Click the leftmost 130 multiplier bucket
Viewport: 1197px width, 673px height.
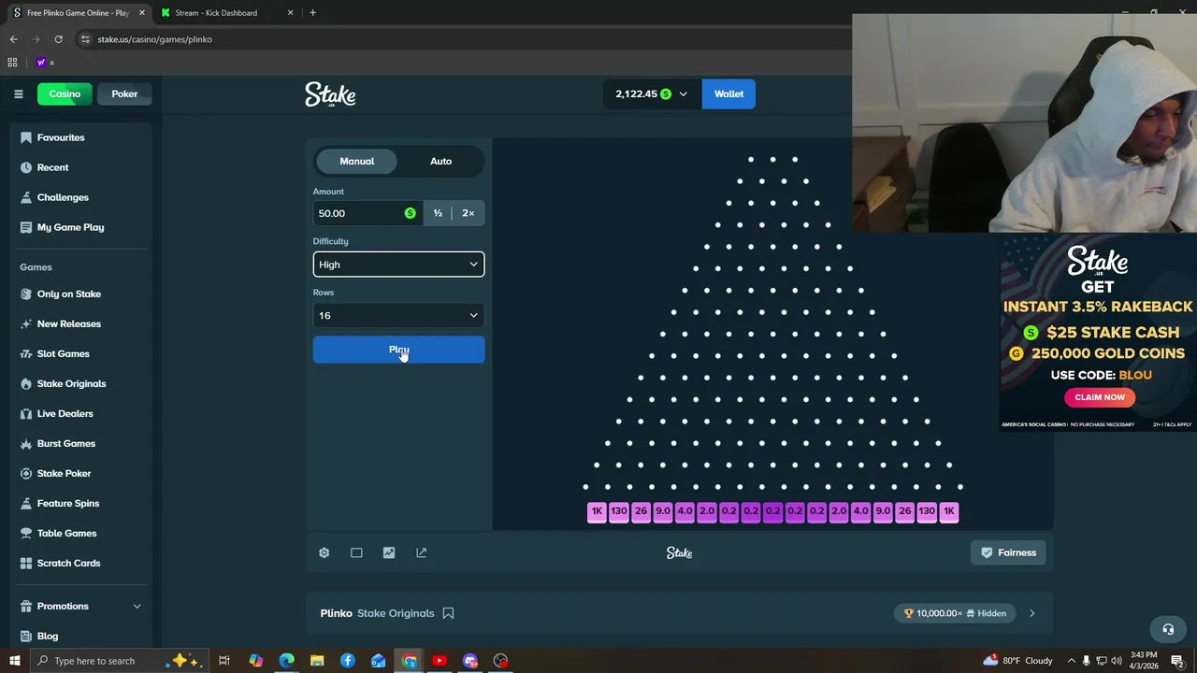tap(619, 511)
